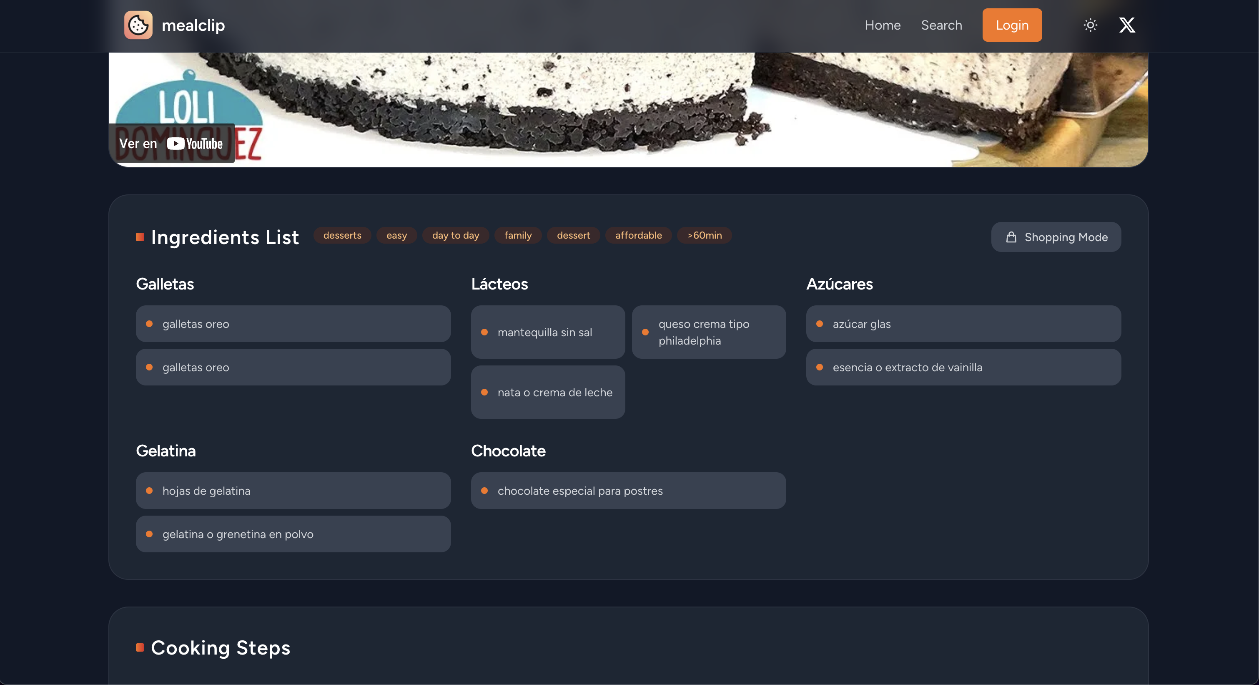Viewport: 1259px width, 685px height.
Task: Toggle light/dark theme sun icon
Action: 1090,25
